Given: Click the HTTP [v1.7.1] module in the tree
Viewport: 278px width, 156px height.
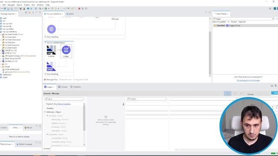Looking at the screenshot, I should [10, 53].
